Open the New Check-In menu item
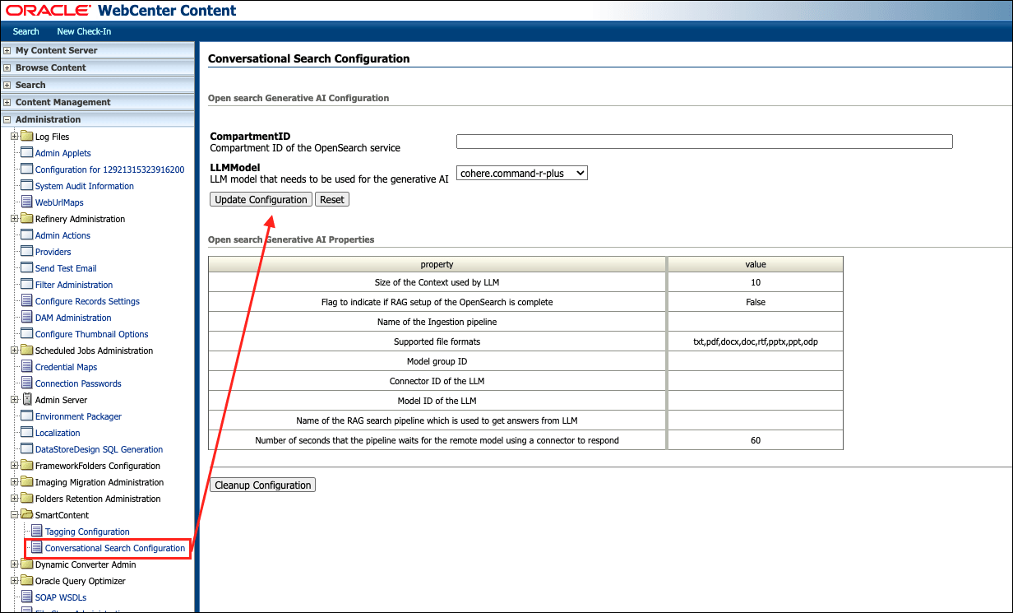The width and height of the screenshot is (1013, 613). tap(84, 31)
